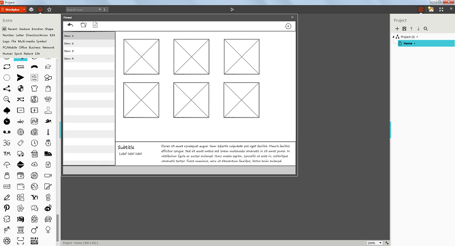Save project icon in Project panel
This screenshot has height=246, width=455.
coord(404,28)
